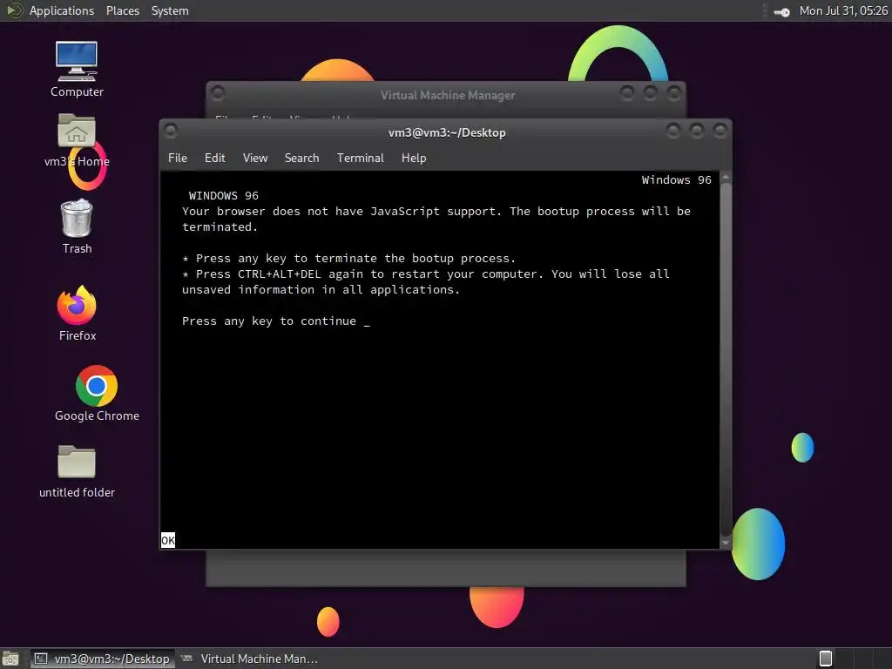Click the OK label in terminal corner
This screenshot has width=892, height=669.
tap(168, 540)
